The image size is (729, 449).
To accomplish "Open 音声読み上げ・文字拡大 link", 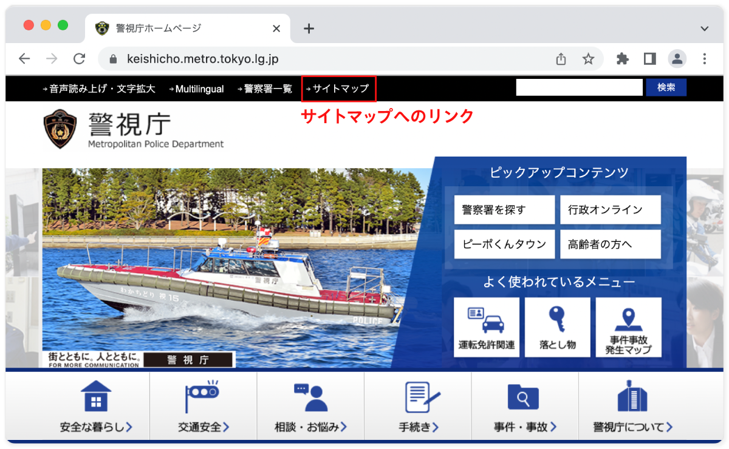I will (99, 89).
